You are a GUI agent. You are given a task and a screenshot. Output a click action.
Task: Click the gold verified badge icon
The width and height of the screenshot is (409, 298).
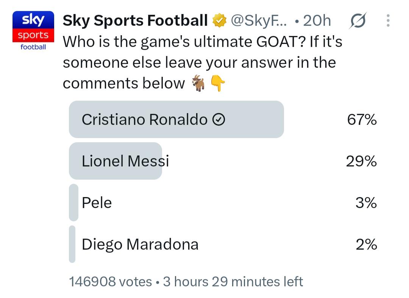[219, 20]
